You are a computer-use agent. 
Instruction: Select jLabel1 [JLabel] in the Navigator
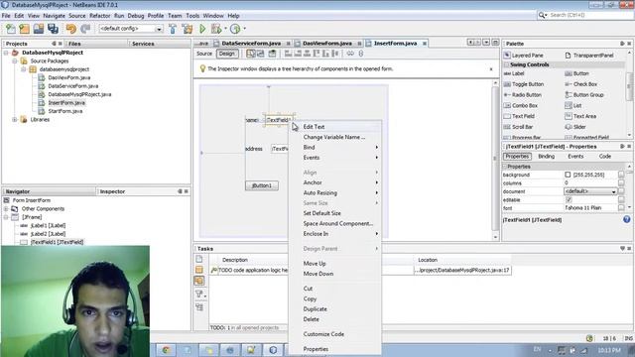tap(48, 225)
